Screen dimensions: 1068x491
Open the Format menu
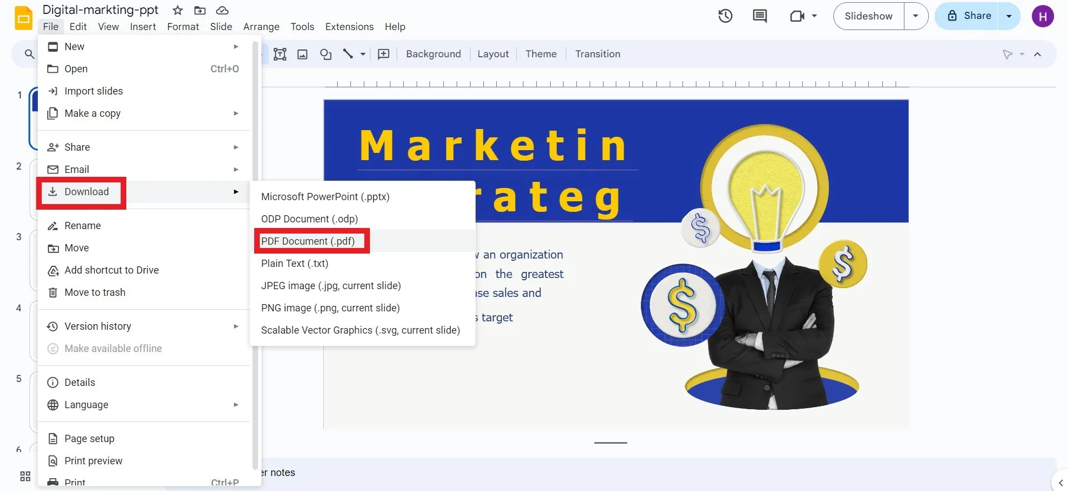coord(183,27)
